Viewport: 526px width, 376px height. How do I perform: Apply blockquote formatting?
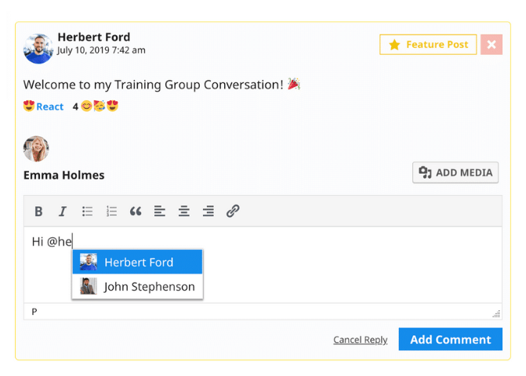[x=136, y=211]
